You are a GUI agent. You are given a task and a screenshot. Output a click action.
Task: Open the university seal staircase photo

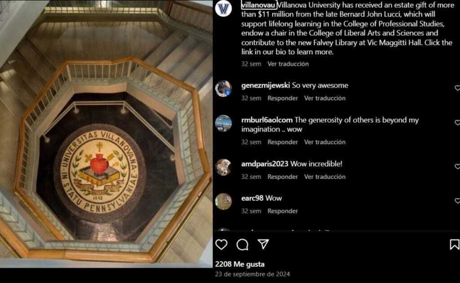106,134
